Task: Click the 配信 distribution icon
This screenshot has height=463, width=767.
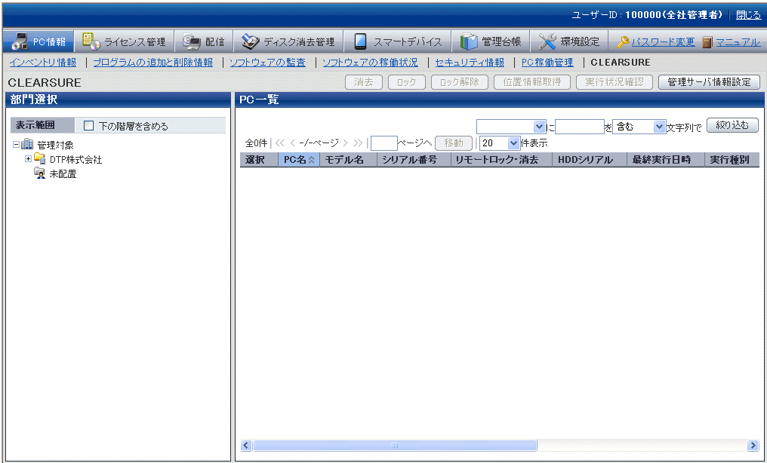Action: [x=191, y=42]
